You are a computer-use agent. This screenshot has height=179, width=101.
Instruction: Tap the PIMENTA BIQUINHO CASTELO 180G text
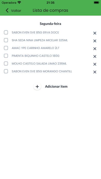pos(36,56)
